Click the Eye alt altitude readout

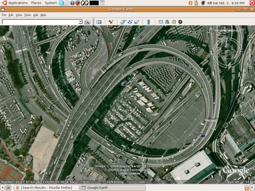241,182
